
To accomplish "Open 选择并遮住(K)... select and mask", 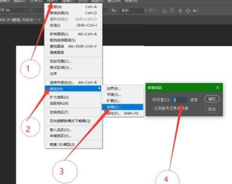I will [x=73, y=82].
